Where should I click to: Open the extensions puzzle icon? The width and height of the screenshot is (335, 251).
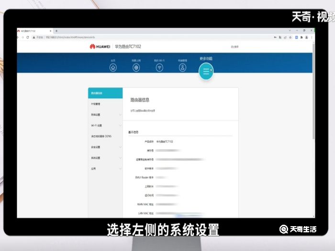pos(301,37)
